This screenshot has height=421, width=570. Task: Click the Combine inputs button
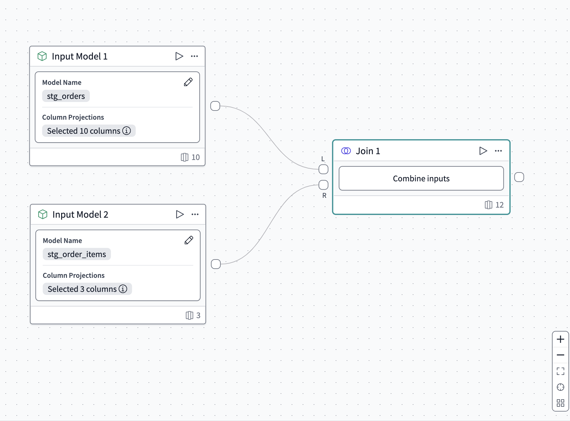[421, 178]
